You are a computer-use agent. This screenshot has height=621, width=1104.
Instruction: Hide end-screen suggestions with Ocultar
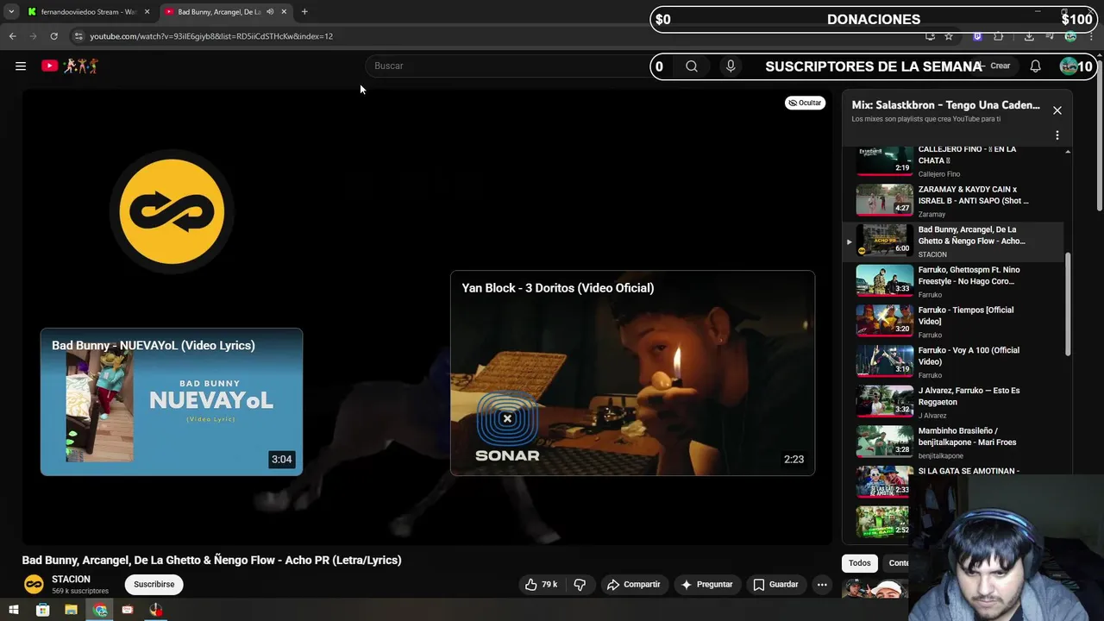tap(805, 103)
